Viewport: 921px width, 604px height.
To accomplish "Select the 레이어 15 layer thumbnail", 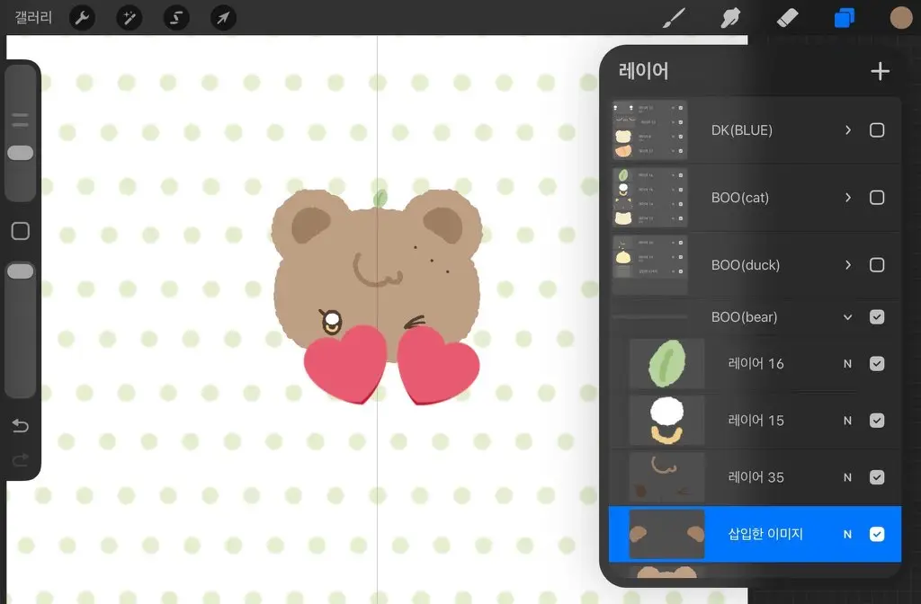I will tap(666, 421).
